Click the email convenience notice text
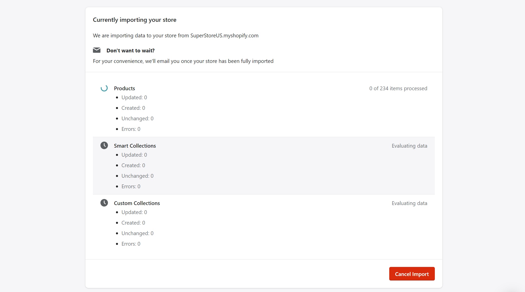 (183, 61)
